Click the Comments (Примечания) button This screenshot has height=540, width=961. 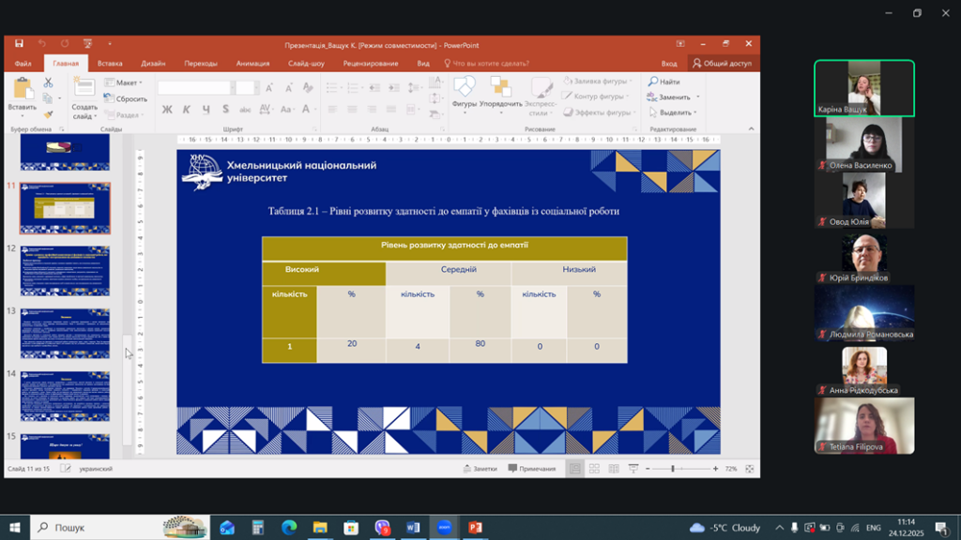click(531, 469)
